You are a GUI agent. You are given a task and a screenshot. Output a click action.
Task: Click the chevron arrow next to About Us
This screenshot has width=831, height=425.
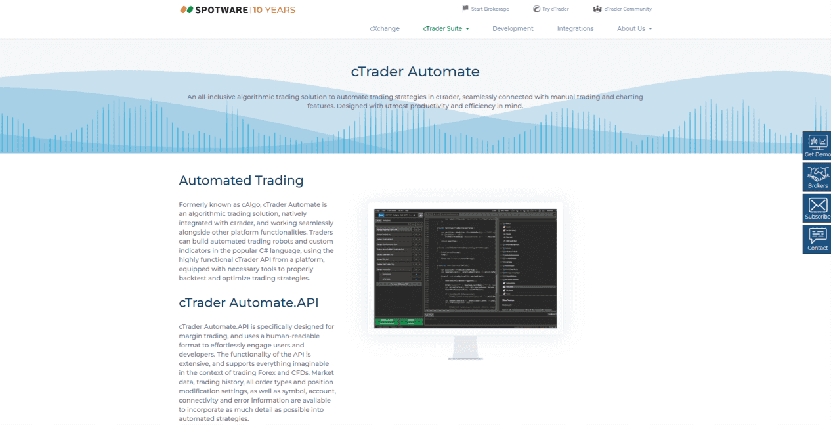650,28
